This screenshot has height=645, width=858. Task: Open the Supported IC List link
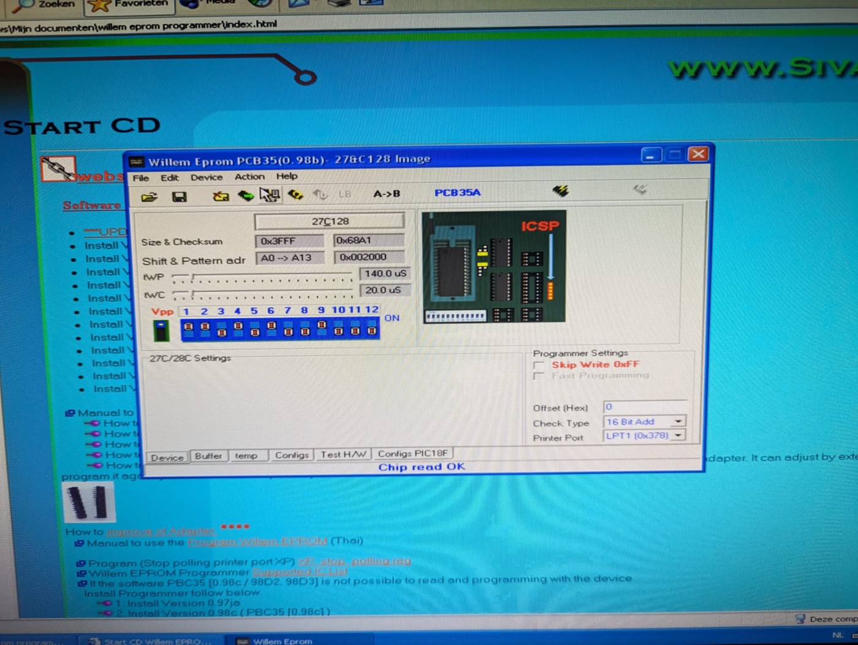pyautogui.click(x=300, y=572)
